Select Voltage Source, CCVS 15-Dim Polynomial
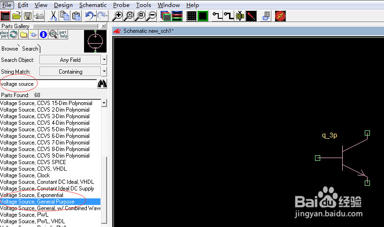The height and width of the screenshot is (227, 384). pyautogui.click(x=46, y=103)
